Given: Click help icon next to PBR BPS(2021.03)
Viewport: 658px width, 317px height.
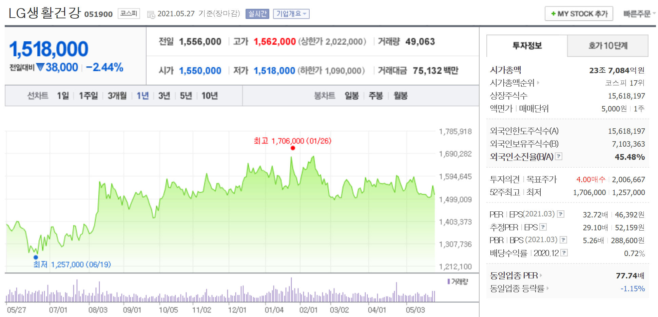Looking at the screenshot, I should (x=563, y=240).
